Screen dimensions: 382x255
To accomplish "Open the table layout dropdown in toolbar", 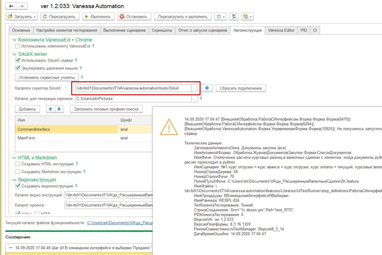I will click(x=220, y=17).
